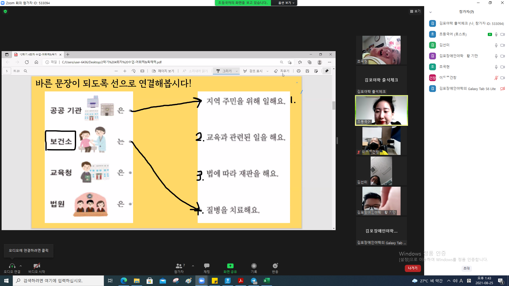This screenshot has height=286, width=509.
Task: Click the 한 IME indicator in system tray
Action: click(469, 281)
